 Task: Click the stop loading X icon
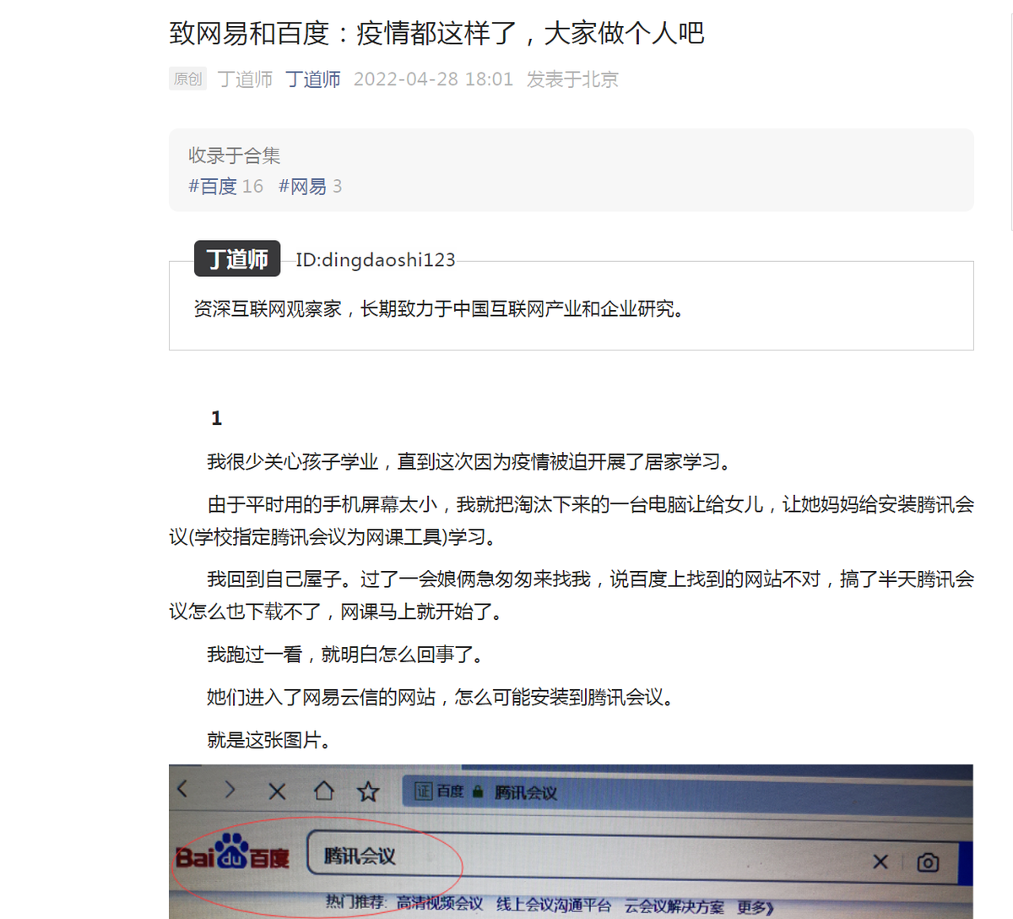[x=277, y=791]
